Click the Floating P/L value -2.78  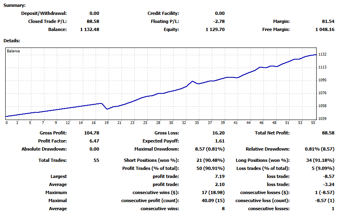pyautogui.click(x=219, y=21)
